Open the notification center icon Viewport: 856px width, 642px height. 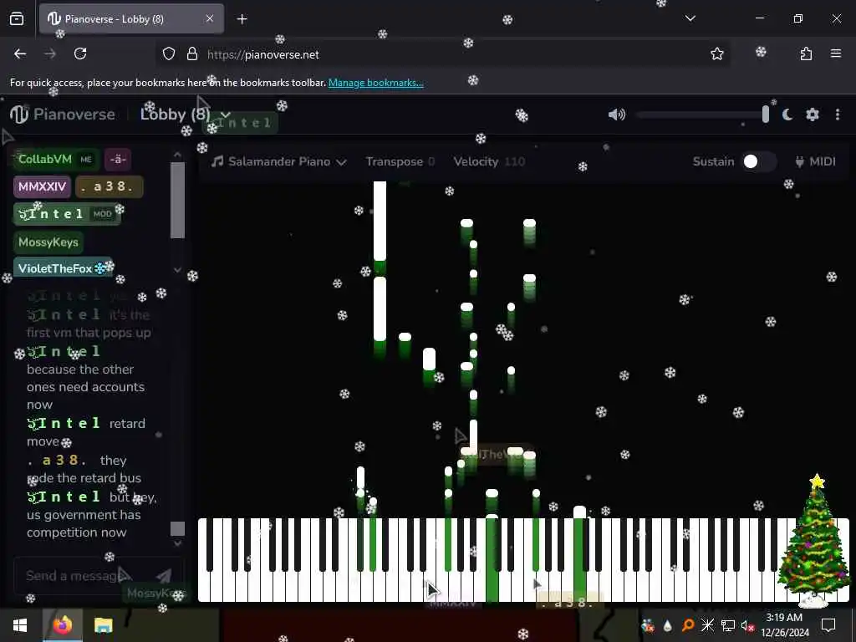coord(828,625)
